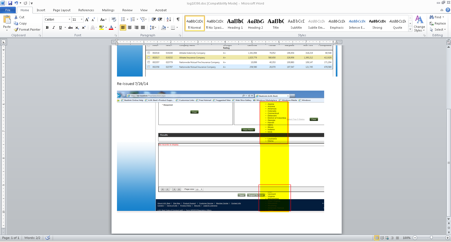
Task: Open the Acrobat tab
Action: [161, 10]
